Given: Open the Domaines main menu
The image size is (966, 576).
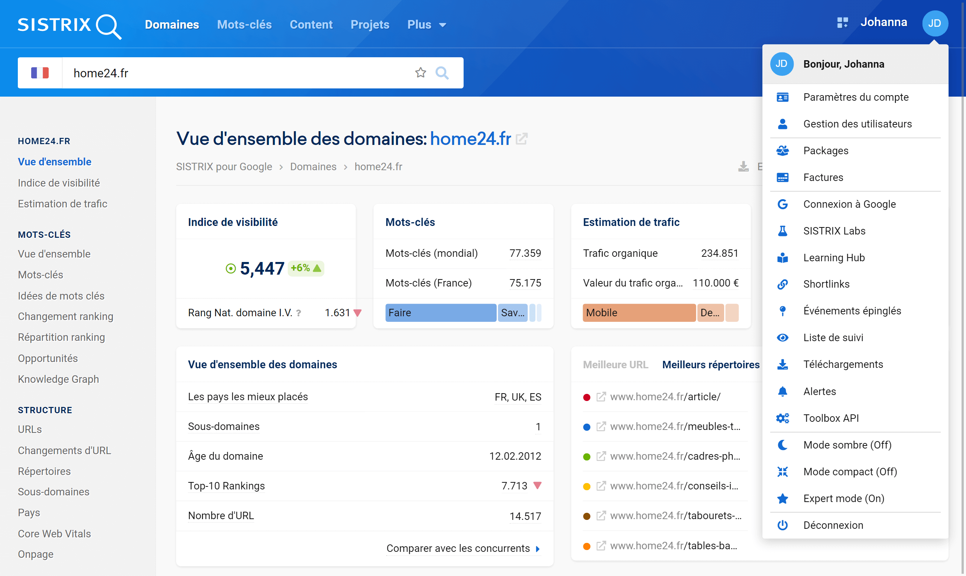Looking at the screenshot, I should 172,25.
